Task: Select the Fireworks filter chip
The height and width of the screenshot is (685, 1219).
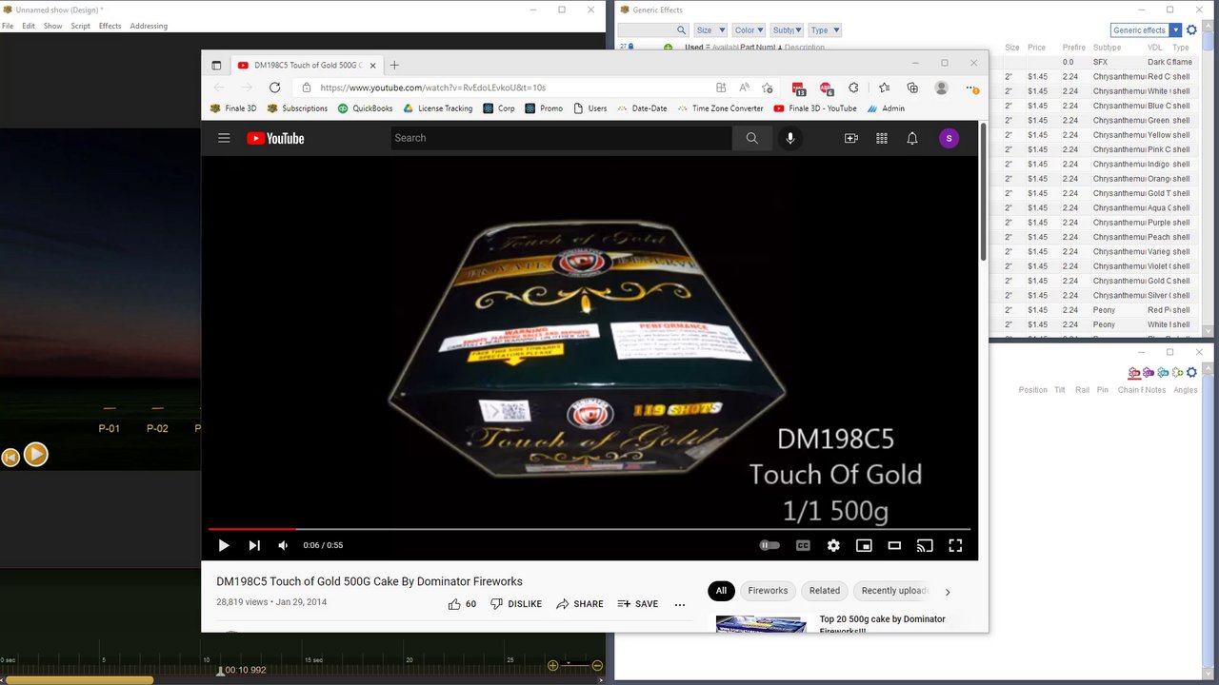Action: [x=768, y=591]
